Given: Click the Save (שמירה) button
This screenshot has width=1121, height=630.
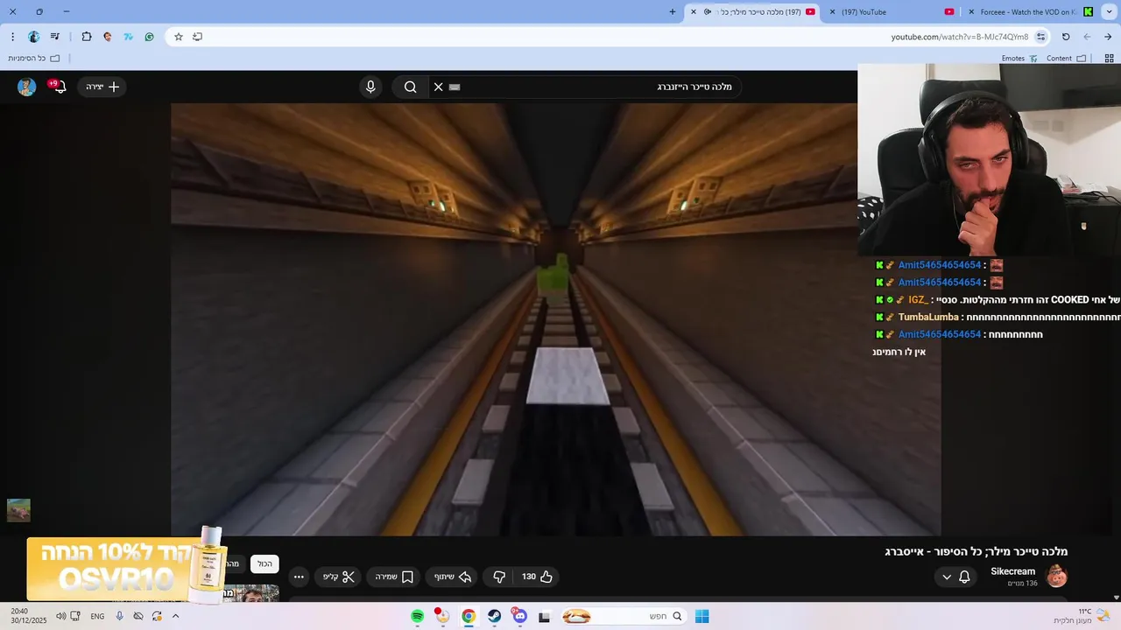Looking at the screenshot, I should (394, 577).
